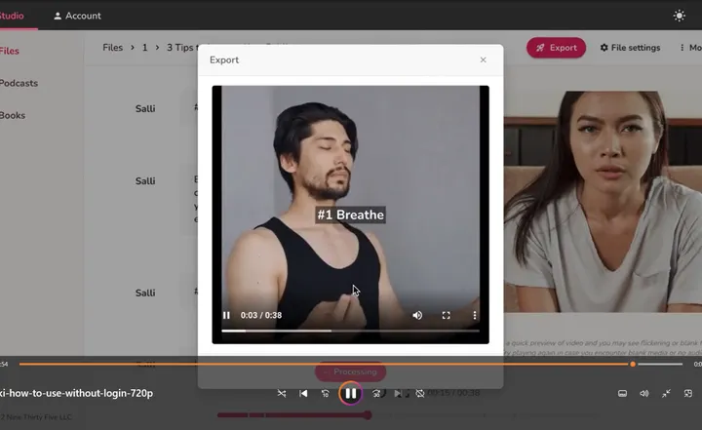Rewind ten seconds in the player bar
The height and width of the screenshot is (430, 702).
pos(326,393)
